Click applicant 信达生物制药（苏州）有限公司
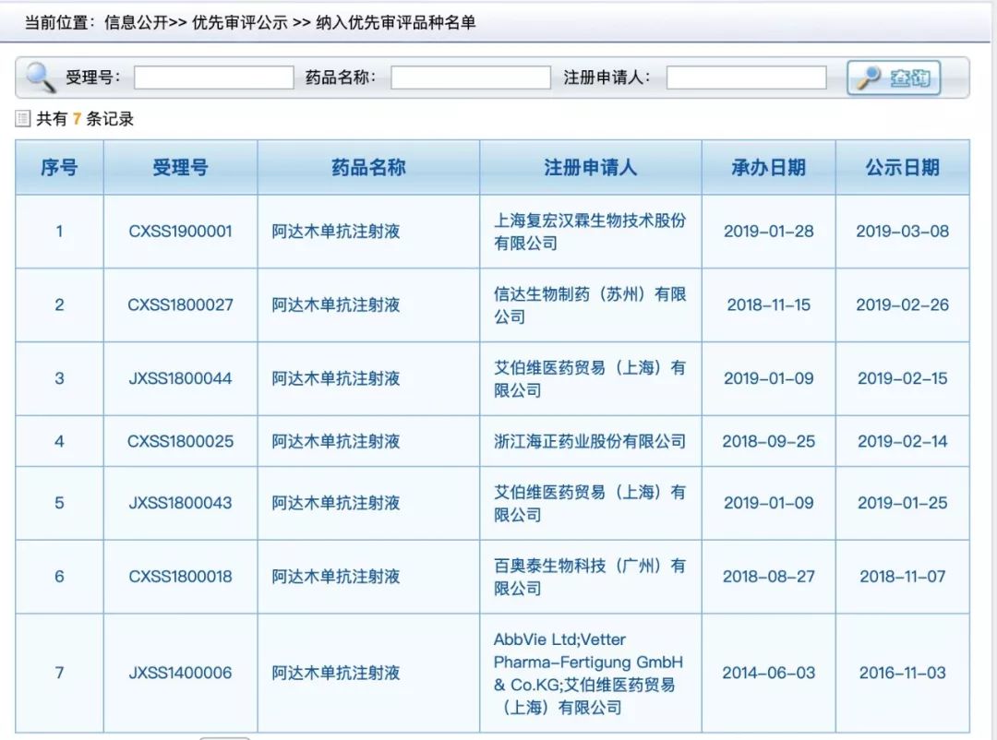The image size is (997, 740). 590,305
